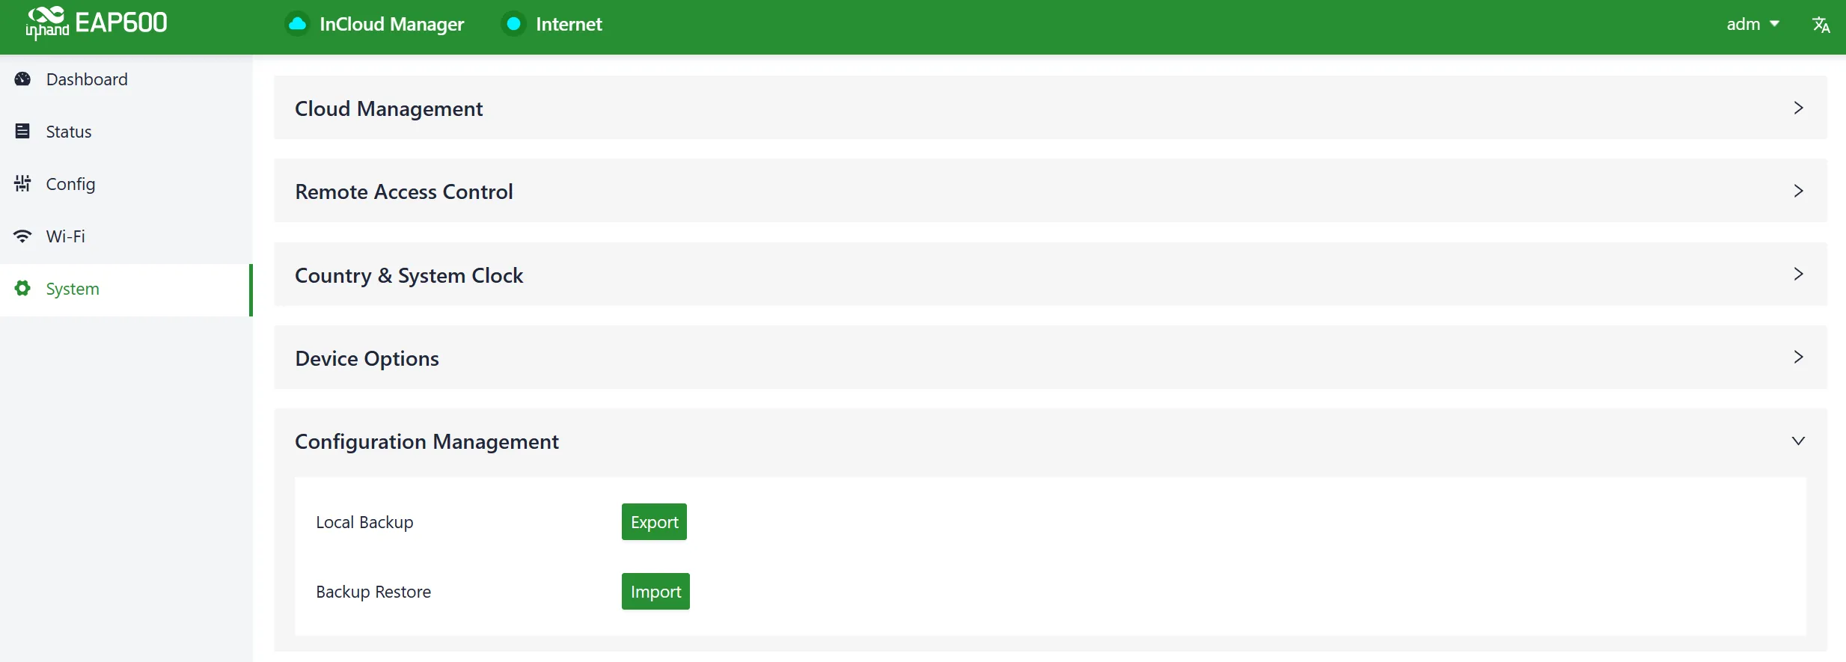The height and width of the screenshot is (662, 1846).
Task: Click the Local Backup label
Action: [364, 522]
